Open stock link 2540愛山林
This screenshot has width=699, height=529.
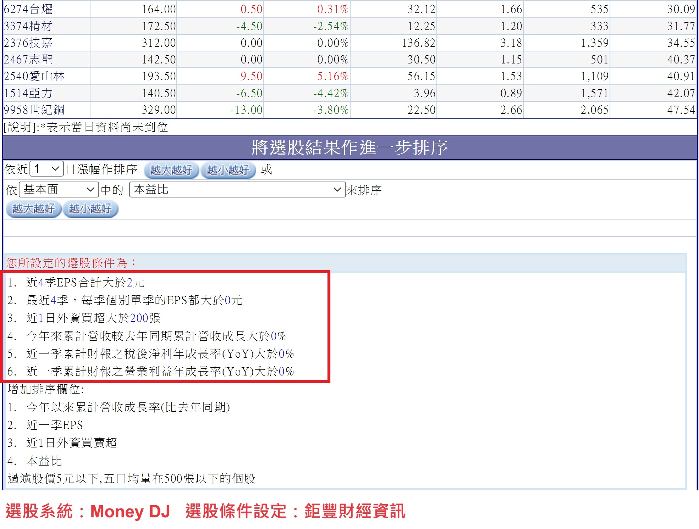pyautogui.click(x=34, y=76)
